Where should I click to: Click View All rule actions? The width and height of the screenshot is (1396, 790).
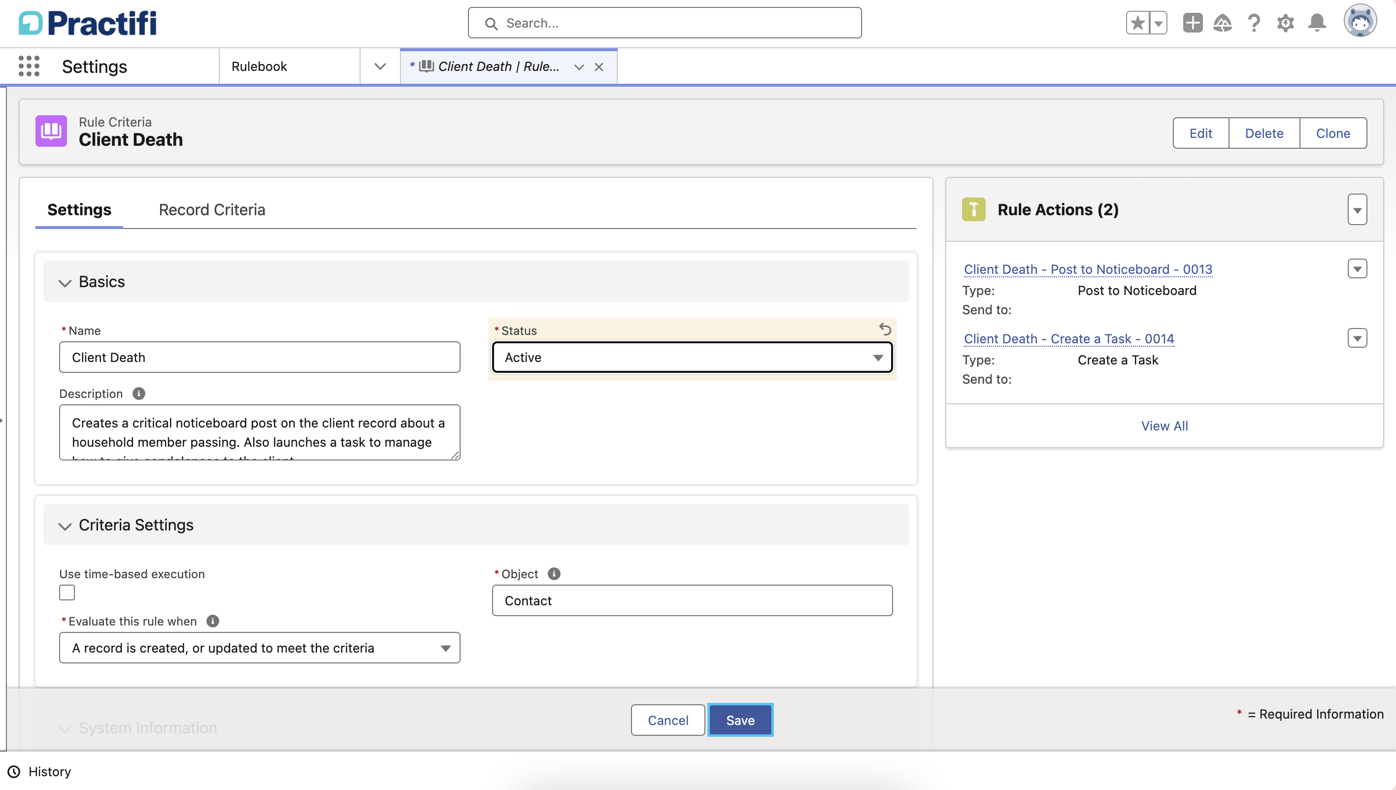pyautogui.click(x=1164, y=426)
